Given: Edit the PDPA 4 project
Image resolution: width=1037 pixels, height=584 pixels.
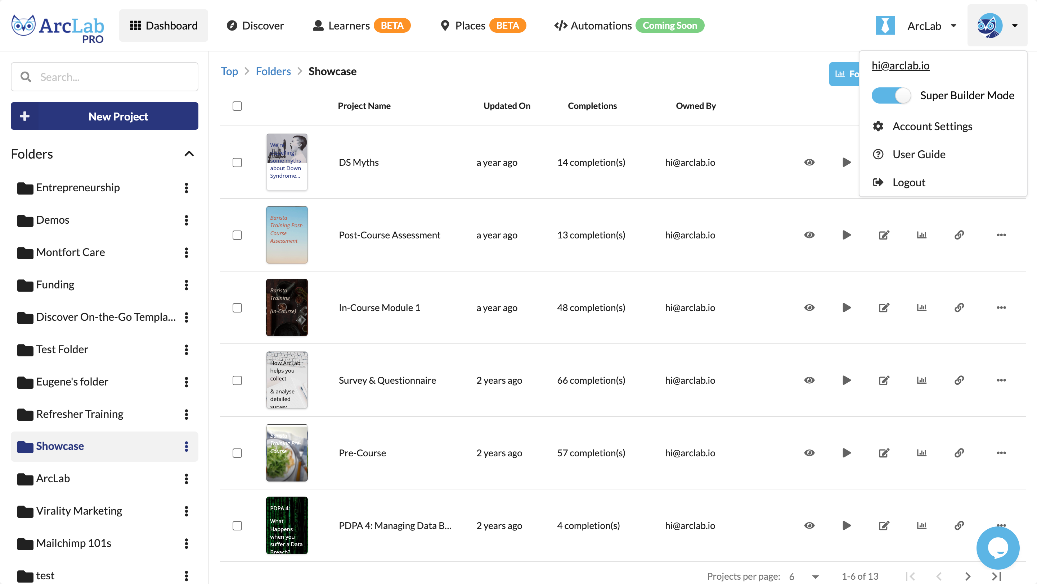Looking at the screenshot, I should 884,525.
